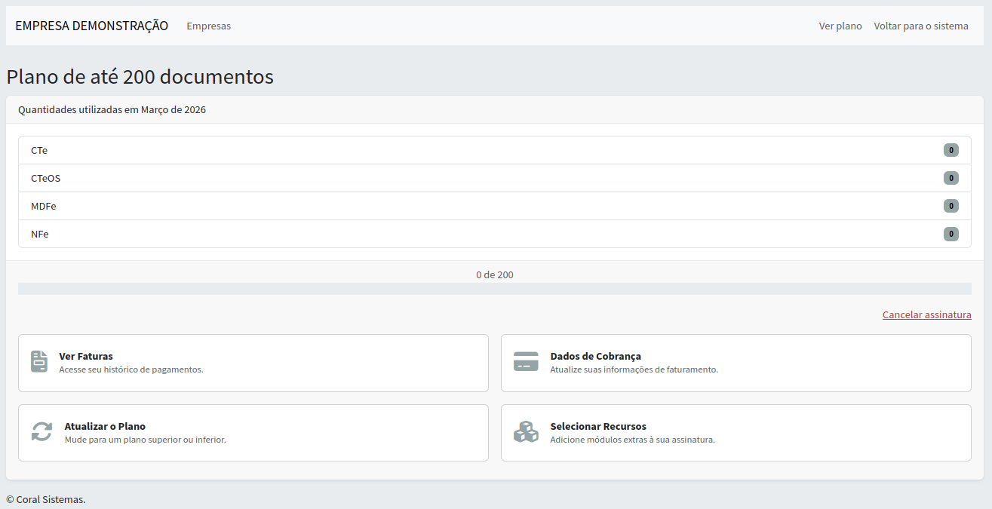Click the stacked cubes icon for Selecionar Recursos
Viewport: 992px width, 509px height.
526,432
